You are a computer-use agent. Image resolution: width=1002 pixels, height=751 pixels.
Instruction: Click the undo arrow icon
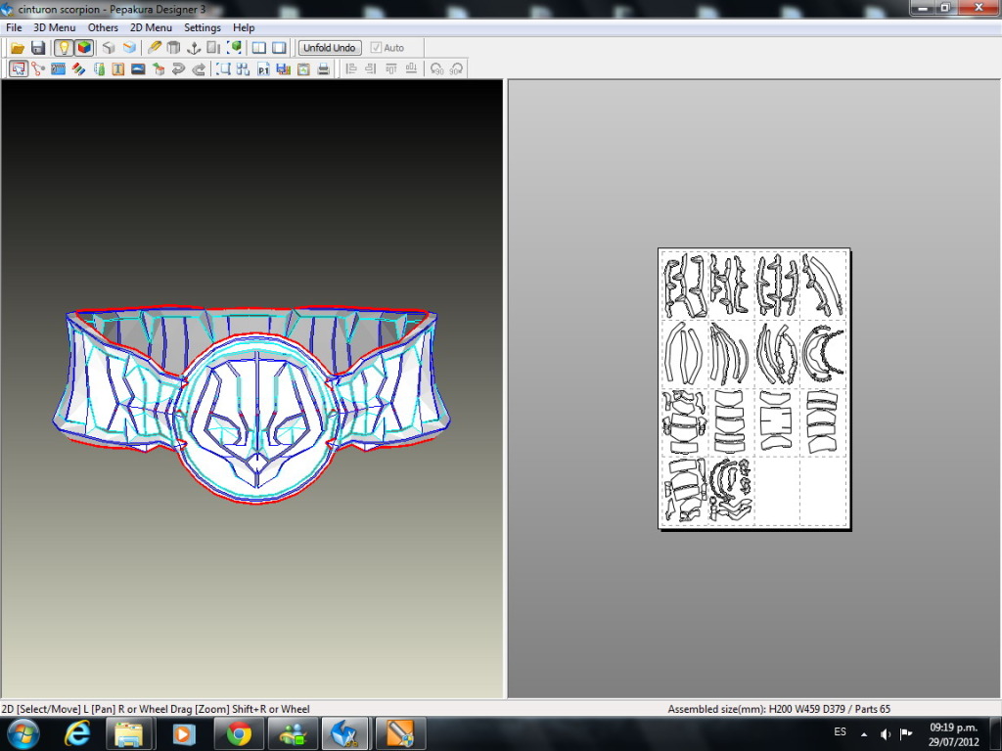click(x=178, y=69)
